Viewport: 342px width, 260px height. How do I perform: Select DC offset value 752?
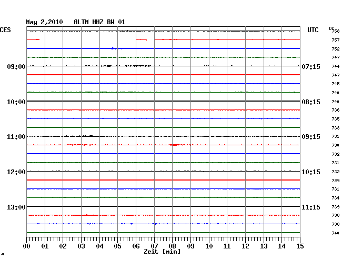[336, 49]
